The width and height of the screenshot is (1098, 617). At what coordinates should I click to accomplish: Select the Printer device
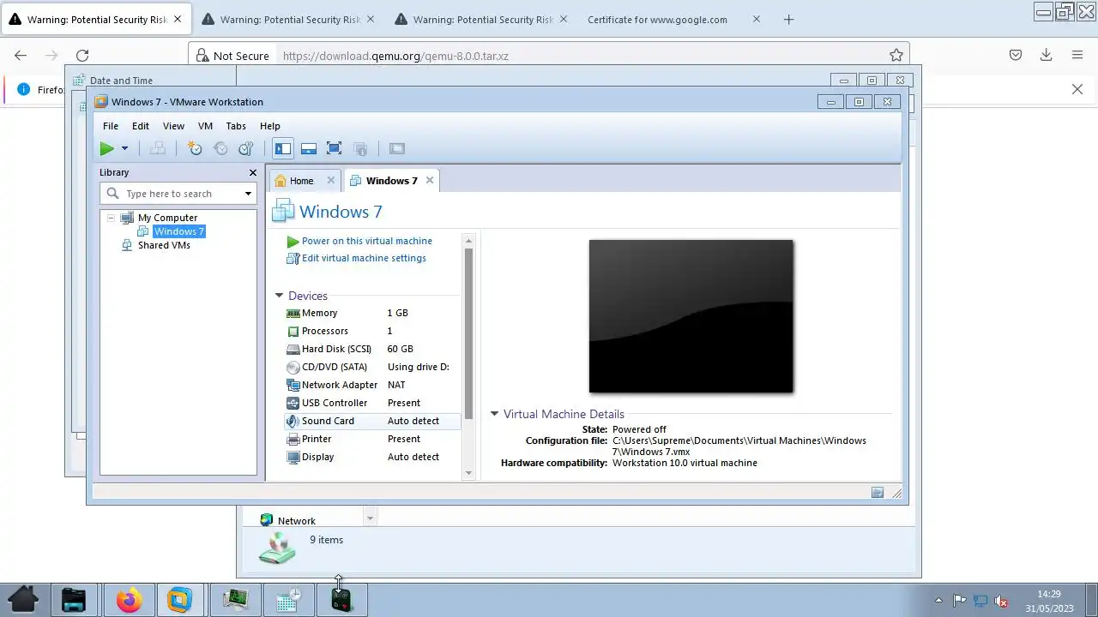tap(372, 439)
